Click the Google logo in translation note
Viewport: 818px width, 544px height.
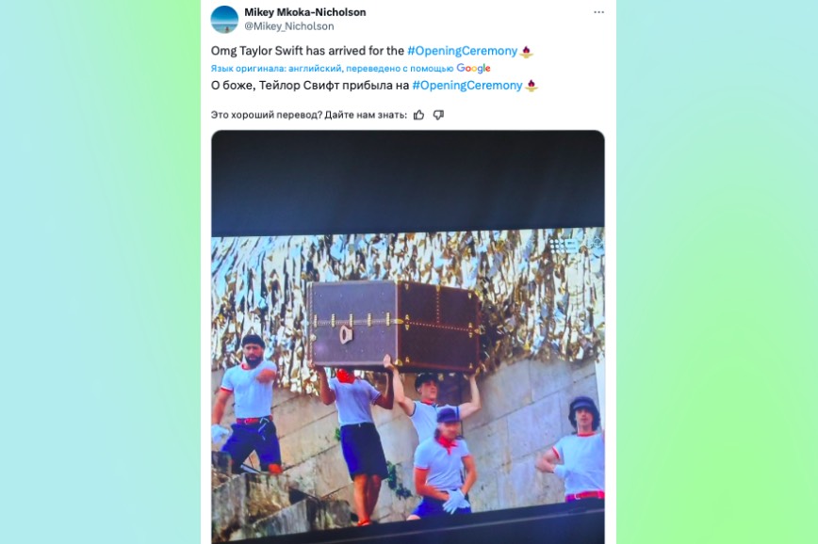473,69
